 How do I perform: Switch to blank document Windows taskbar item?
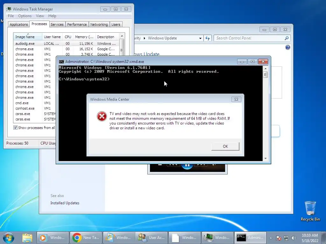pos(185,238)
